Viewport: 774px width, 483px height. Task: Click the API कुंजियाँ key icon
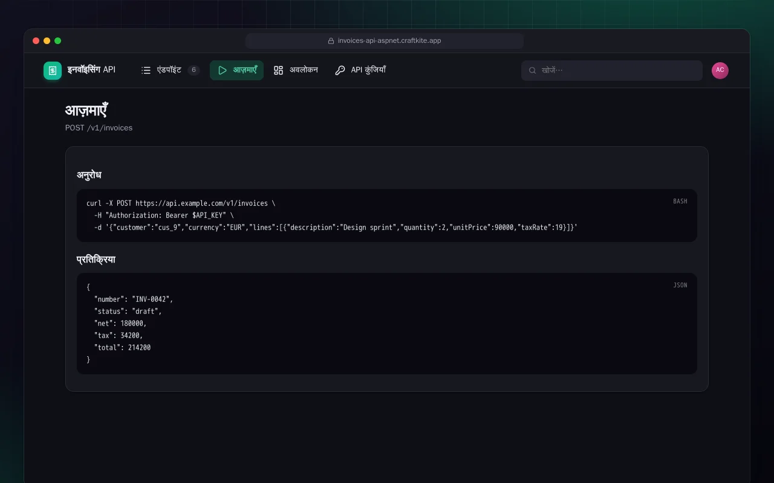[340, 70]
